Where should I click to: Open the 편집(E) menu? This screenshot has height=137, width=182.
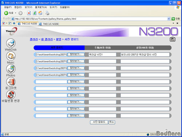(18, 7)
